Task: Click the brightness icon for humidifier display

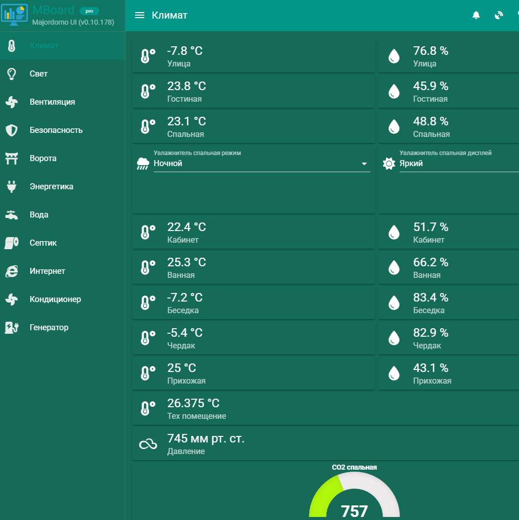Action: [x=389, y=164]
